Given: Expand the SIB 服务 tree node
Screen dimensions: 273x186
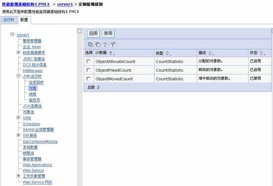Looking at the screenshot, I should tap(18, 135).
